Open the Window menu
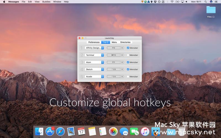The width and height of the screenshot is (221, 138). click(x=57, y=2)
